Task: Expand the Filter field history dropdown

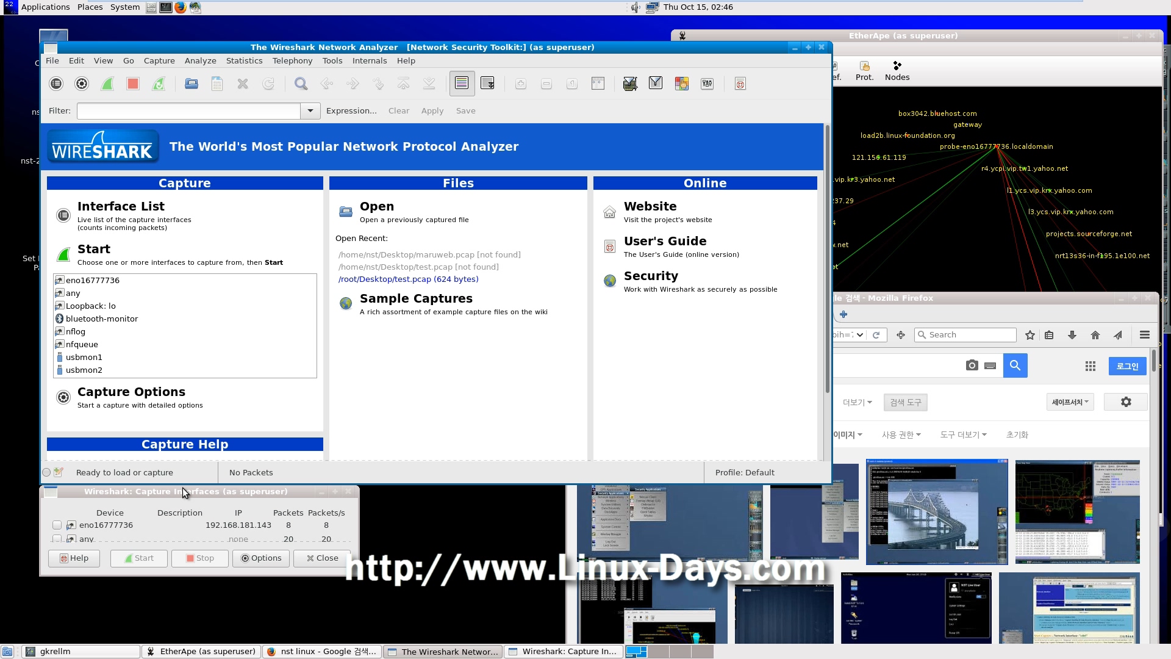Action: click(x=310, y=111)
